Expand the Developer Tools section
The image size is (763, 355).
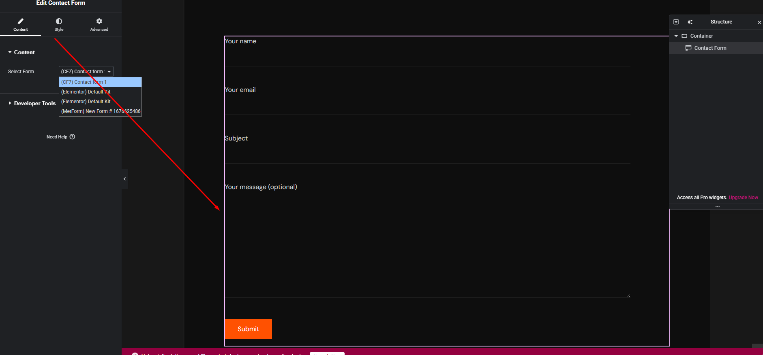(10, 103)
